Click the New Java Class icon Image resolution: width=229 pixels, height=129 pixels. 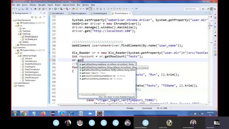point(43,9)
